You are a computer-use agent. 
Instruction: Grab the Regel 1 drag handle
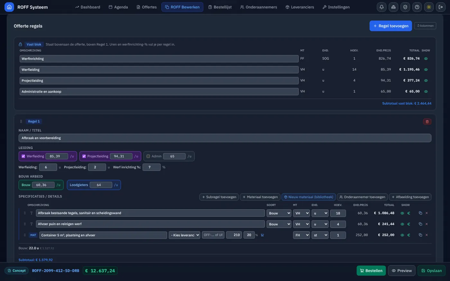click(x=21, y=121)
